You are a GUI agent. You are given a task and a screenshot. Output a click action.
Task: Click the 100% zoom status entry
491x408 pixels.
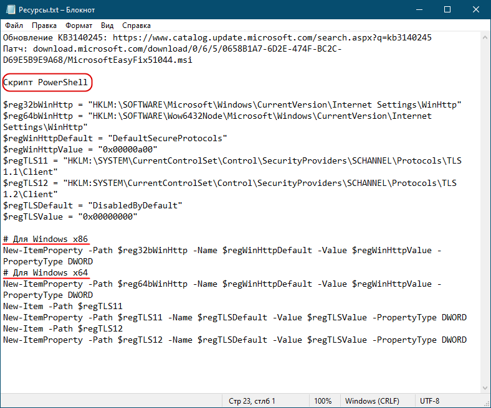point(323,401)
